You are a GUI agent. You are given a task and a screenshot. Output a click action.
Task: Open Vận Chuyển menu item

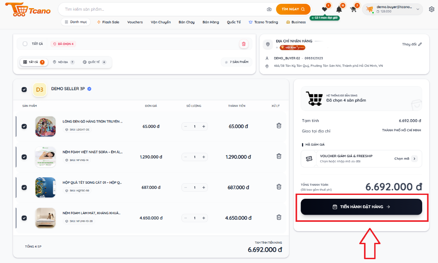[x=161, y=22]
